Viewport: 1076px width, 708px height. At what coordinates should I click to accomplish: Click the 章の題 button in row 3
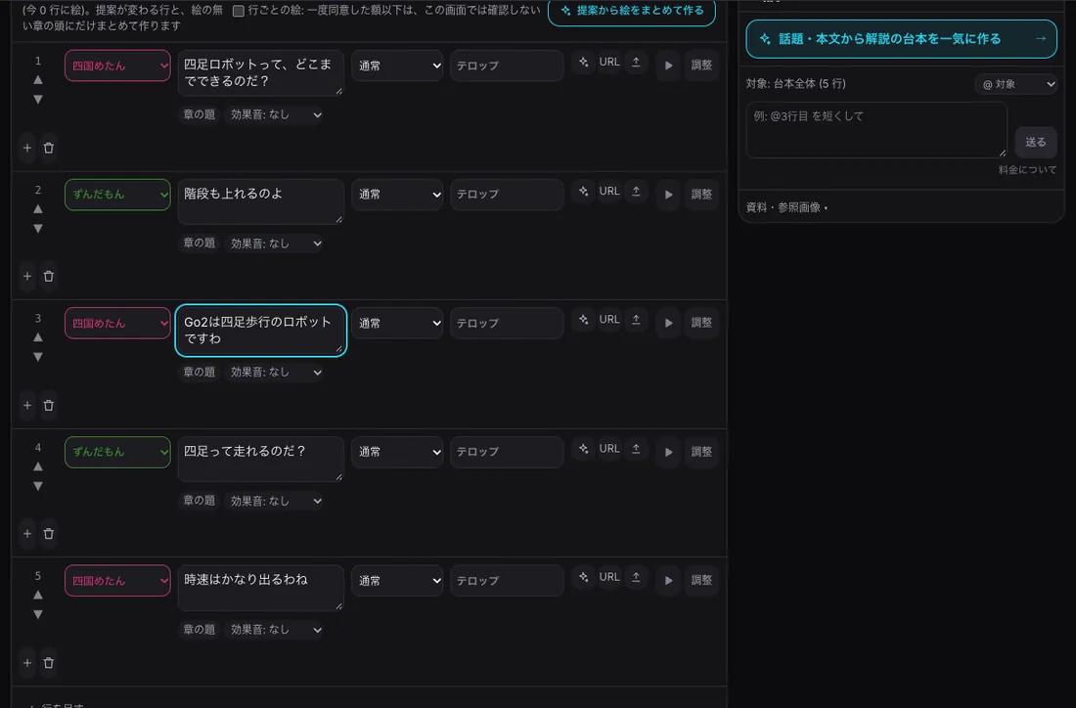199,372
